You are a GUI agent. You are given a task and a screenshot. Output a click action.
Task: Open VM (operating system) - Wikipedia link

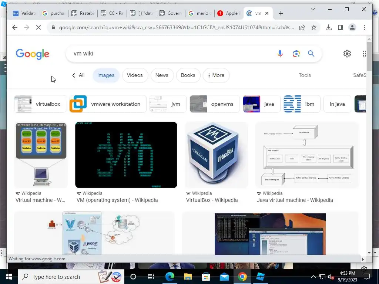coord(117,200)
